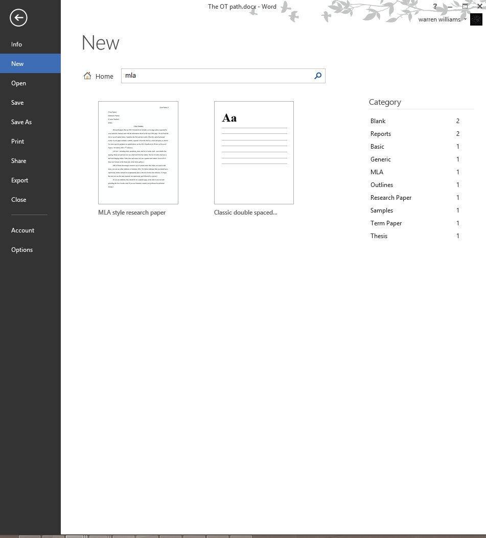The height and width of the screenshot is (538, 486).
Task: Choose the Classic double spaced template thumbnail
Action: click(x=253, y=153)
